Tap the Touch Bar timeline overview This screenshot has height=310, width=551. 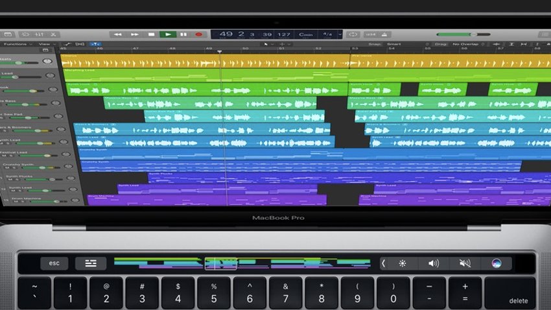[x=242, y=263]
